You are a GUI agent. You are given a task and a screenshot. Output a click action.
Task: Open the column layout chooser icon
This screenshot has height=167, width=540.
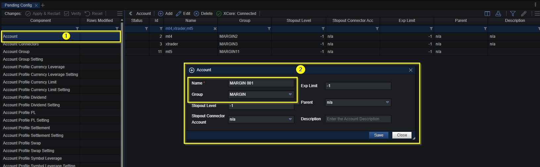pyautogui.click(x=487, y=14)
